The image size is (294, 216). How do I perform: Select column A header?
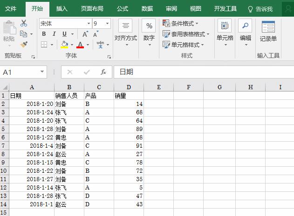click(32, 87)
